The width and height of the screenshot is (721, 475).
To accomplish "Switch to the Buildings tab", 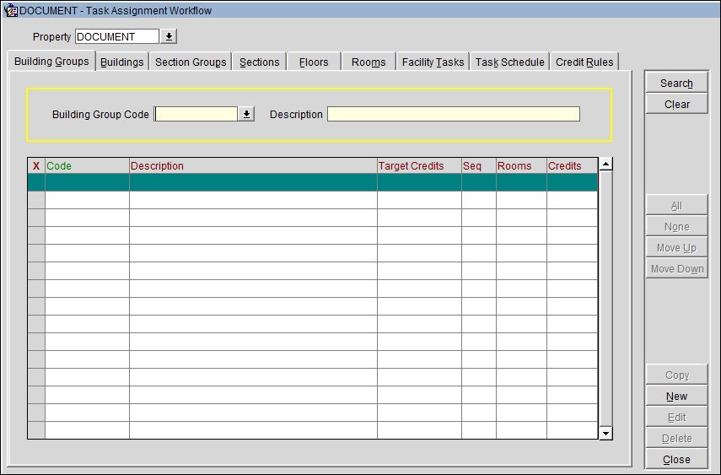I will (x=121, y=62).
